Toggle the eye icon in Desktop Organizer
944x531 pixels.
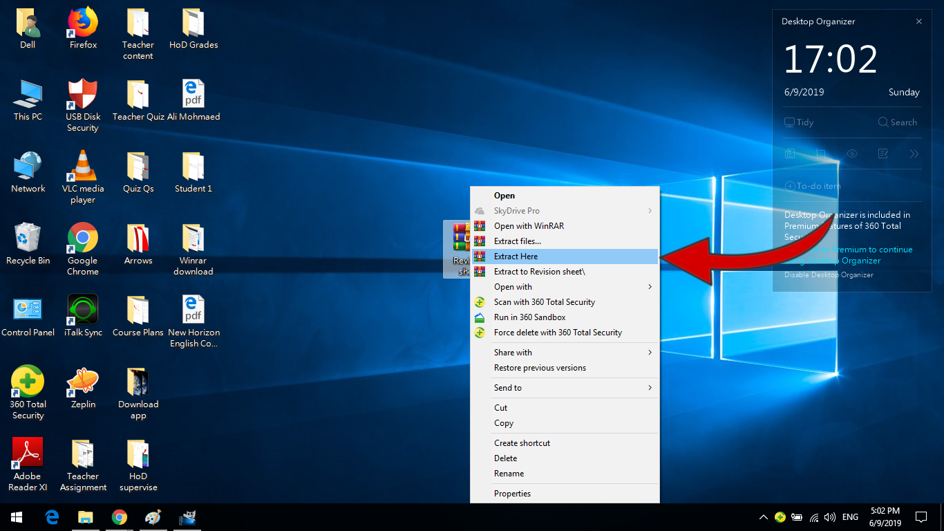(852, 153)
